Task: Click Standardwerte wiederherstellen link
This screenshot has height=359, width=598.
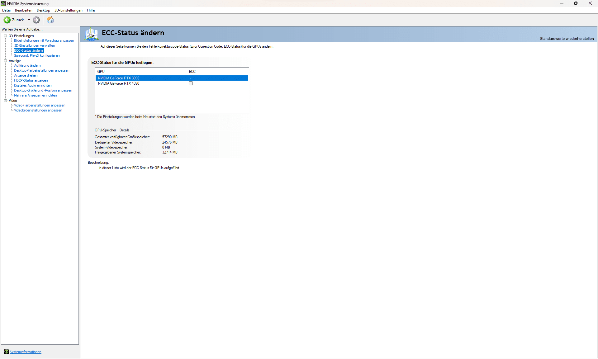Action: pos(566,39)
